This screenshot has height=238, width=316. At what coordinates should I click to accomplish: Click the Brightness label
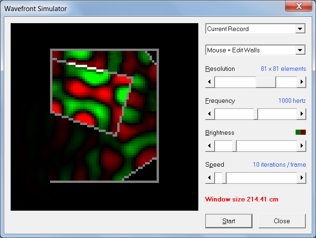220,133
